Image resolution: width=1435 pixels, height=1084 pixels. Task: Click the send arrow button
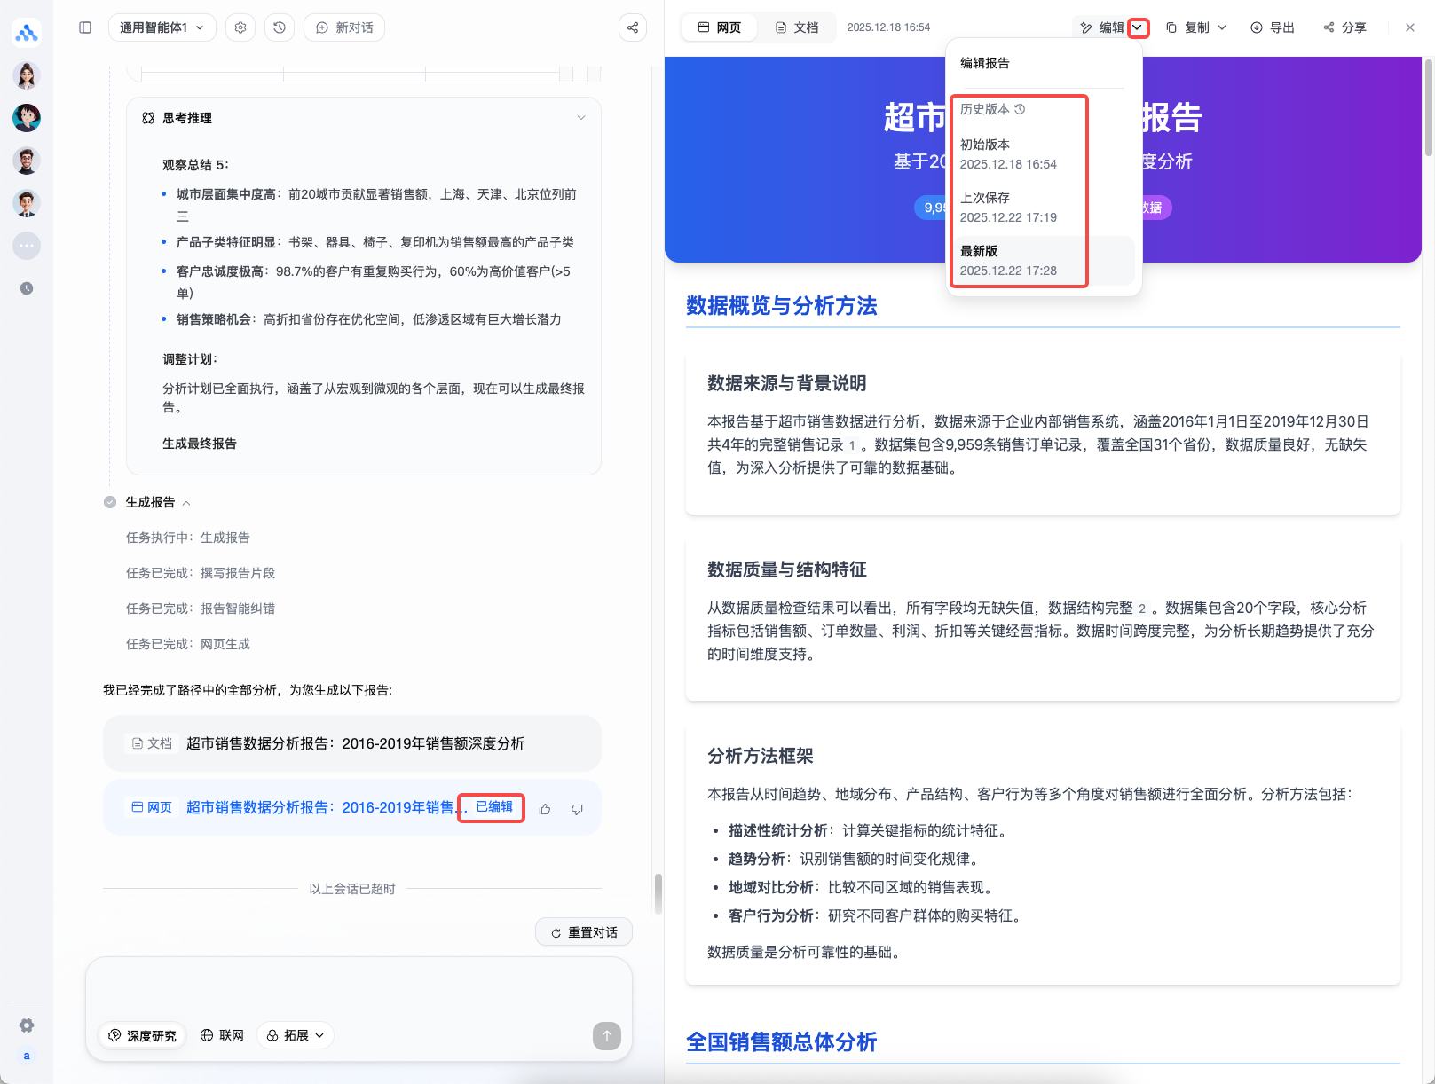[x=607, y=1035]
